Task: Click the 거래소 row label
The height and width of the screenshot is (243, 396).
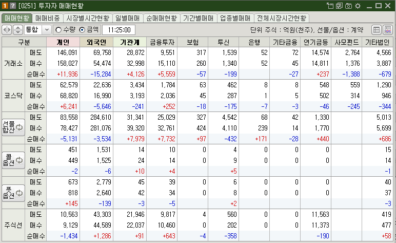Action: (13, 63)
